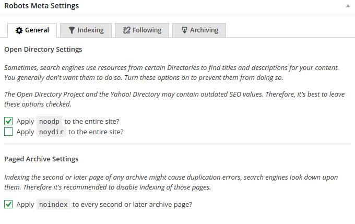
Task: Click the "noodp" code tag
Action: tap(50, 121)
